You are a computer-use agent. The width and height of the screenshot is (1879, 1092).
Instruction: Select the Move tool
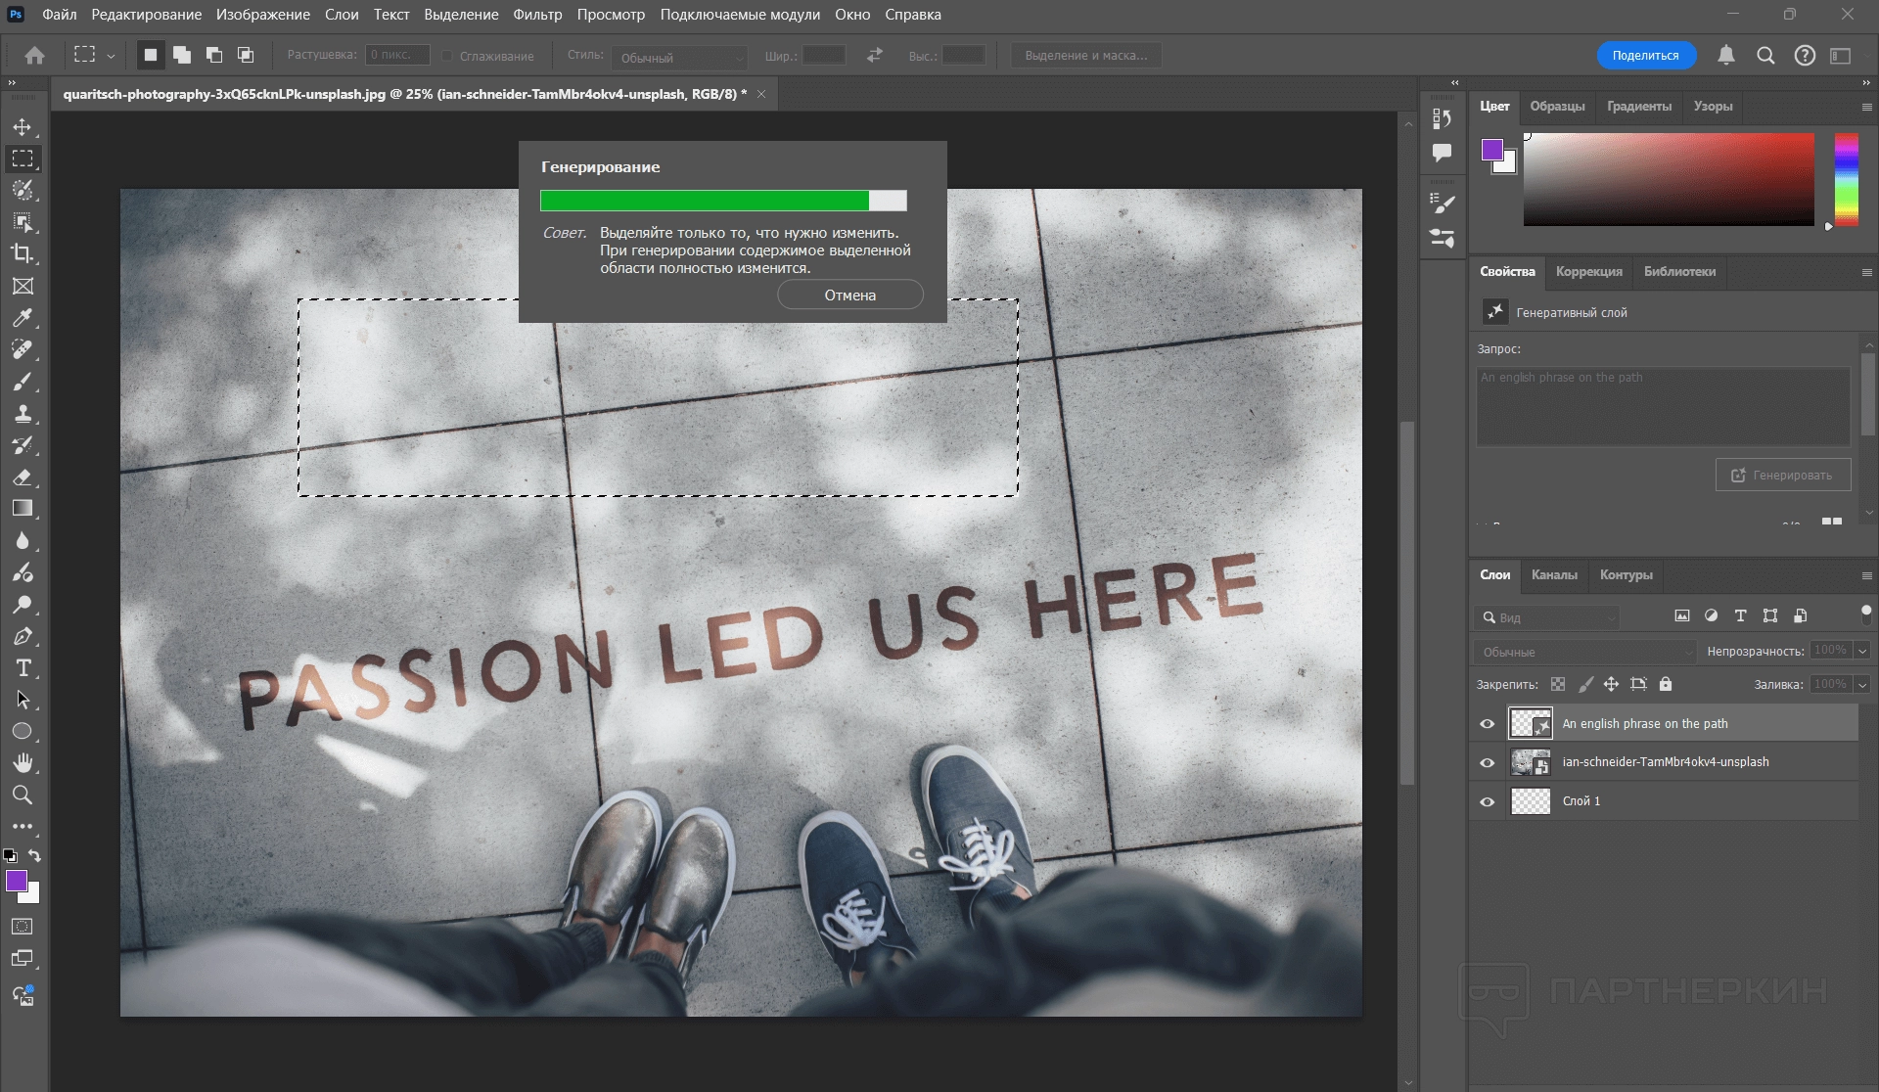tap(23, 127)
